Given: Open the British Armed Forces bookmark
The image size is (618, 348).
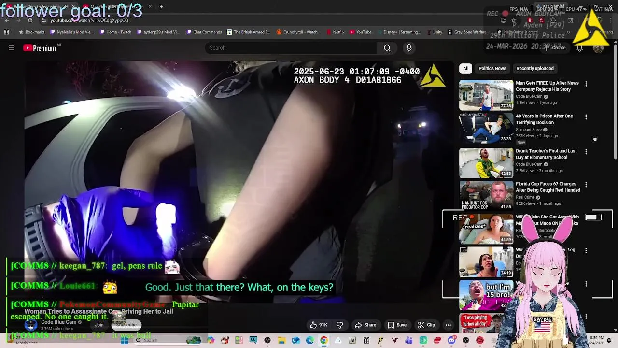Looking at the screenshot, I should [x=248, y=32].
